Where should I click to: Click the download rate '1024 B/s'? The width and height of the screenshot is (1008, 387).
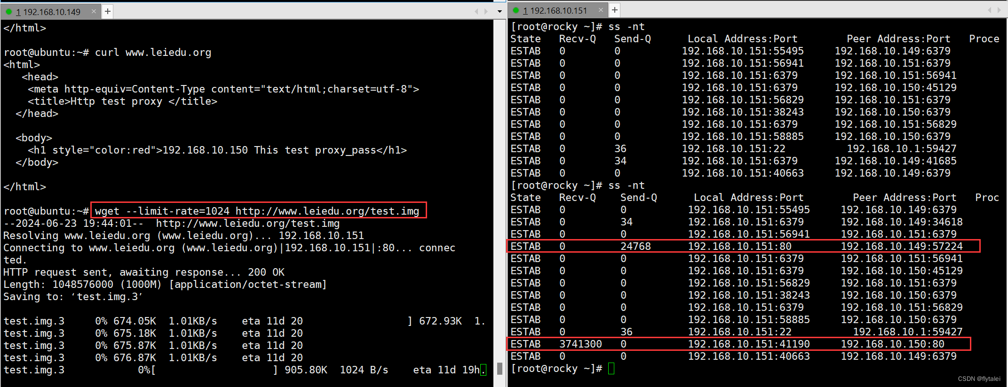[x=364, y=370]
